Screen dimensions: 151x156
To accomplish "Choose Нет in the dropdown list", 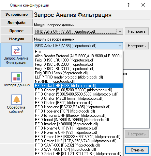I will click(x=78, y=52).
